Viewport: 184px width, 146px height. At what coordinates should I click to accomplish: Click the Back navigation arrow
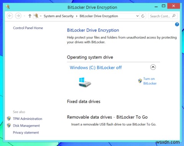tap(10, 16)
